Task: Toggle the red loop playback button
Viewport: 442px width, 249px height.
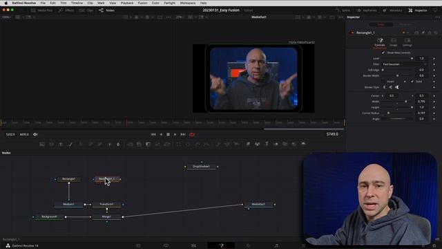Action: pyautogui.click(x=192, y=134)
